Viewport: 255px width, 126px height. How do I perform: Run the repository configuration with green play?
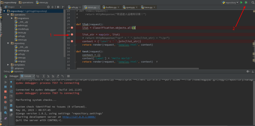click(x=242, y=3)
